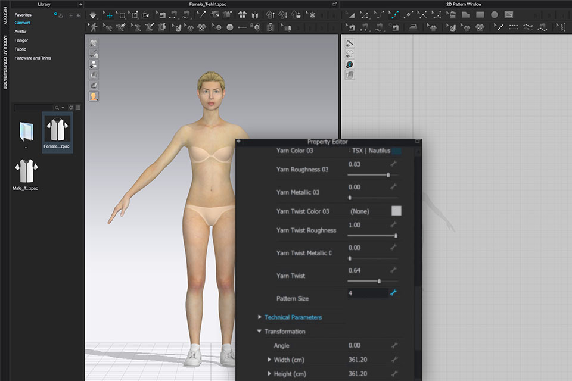The height and width of the screenshot is (381, 572).
Task: Click the plus icon to add library folder
Action: [x=71, y=15]
